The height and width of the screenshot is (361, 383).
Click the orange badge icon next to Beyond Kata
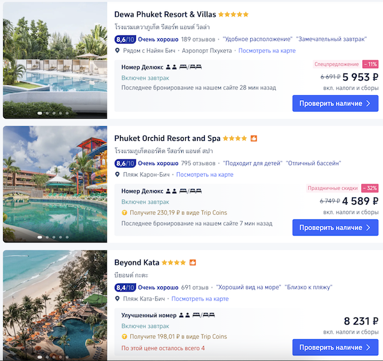point(193,262)
